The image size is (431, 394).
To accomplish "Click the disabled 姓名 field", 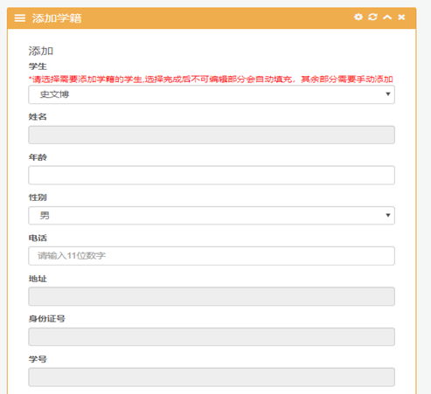I will click(x=212, y=135).
